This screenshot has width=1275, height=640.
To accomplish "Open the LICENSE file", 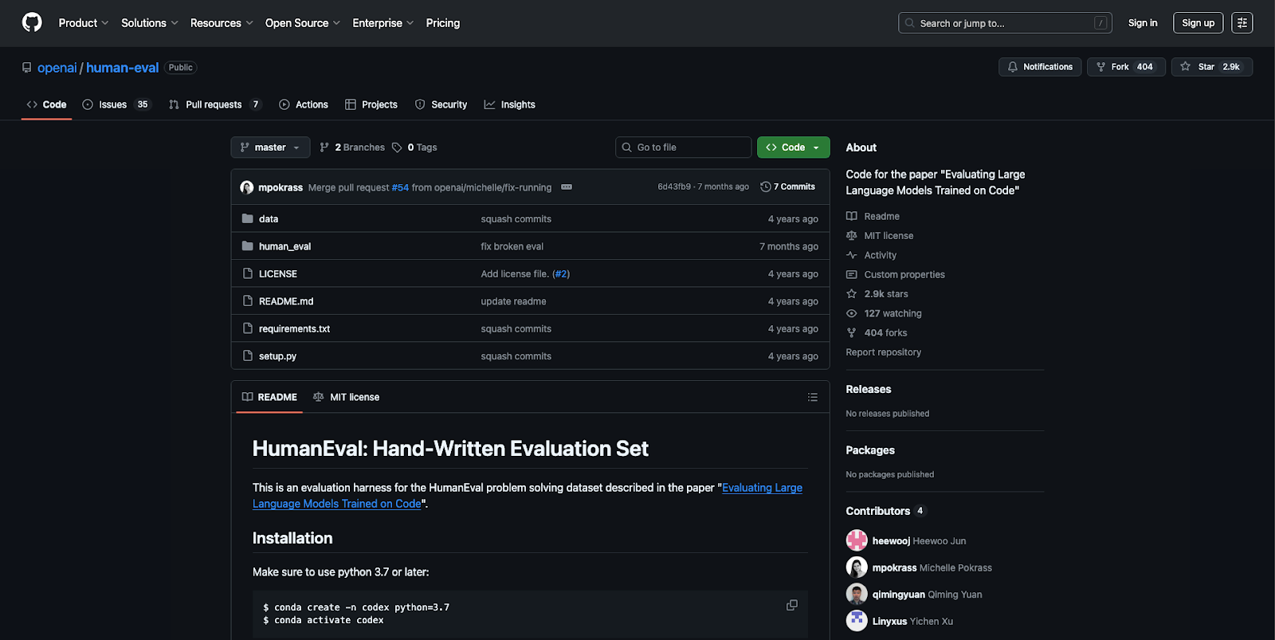I will click(x=278, y=273).
